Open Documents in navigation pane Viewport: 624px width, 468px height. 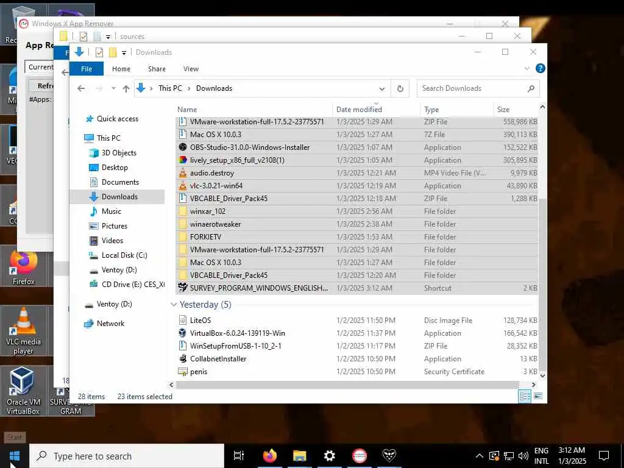(120, 182)
